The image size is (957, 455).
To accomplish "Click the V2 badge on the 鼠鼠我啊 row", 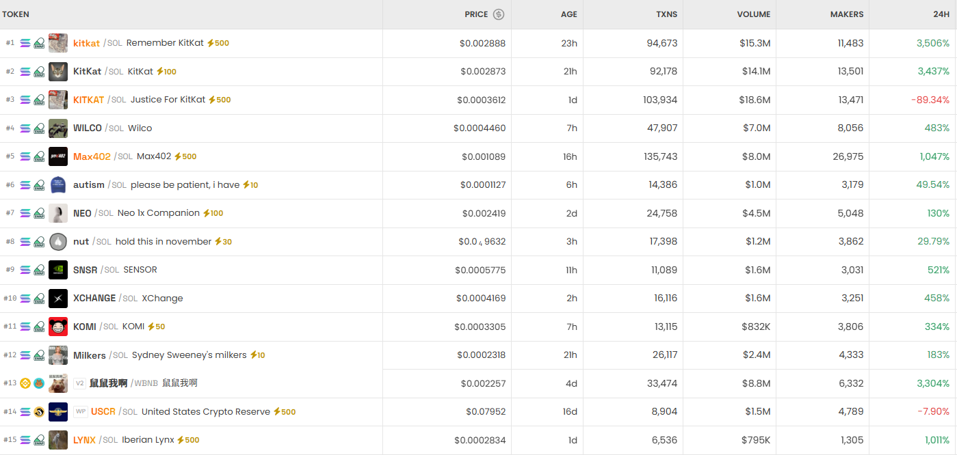I will 79,383.
